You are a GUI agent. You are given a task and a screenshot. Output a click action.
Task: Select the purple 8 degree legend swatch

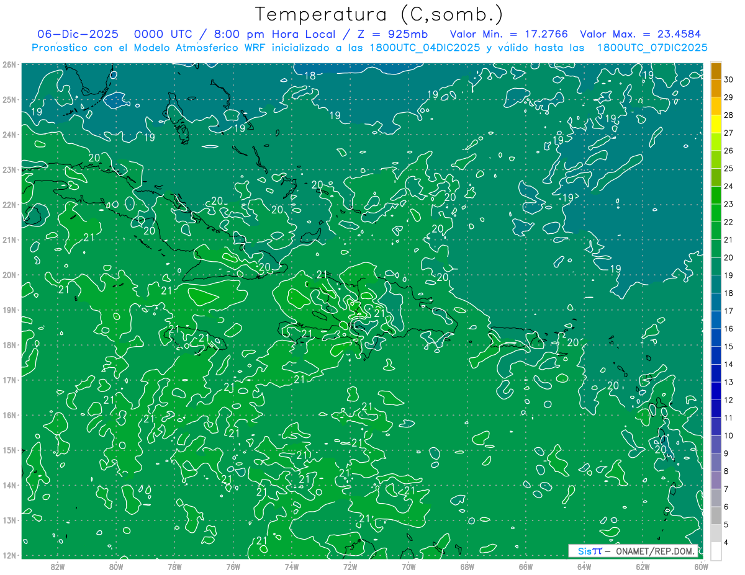tap(716, 462)
